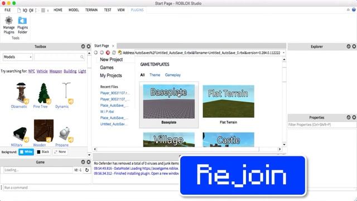Click the Redo arrow icon
The image size is (357, 201).
(x=31, y=10)
